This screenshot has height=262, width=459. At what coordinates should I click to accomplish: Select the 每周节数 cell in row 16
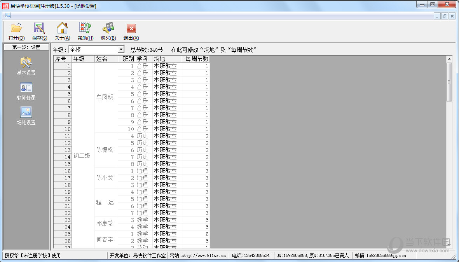(195, 171)
